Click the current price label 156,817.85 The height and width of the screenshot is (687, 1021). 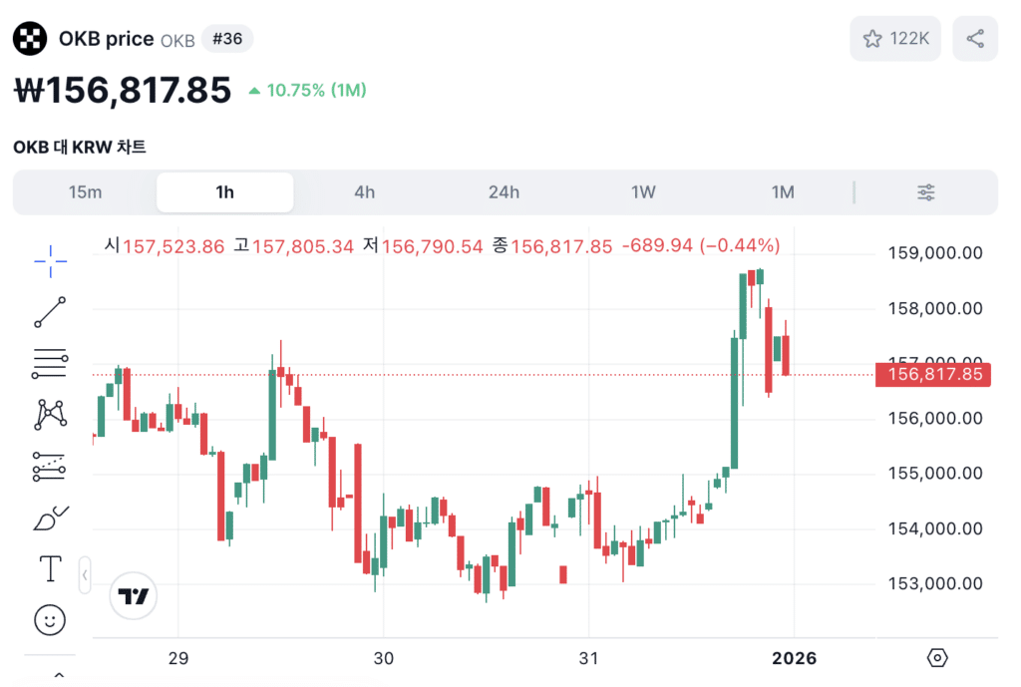coord(933,375)
